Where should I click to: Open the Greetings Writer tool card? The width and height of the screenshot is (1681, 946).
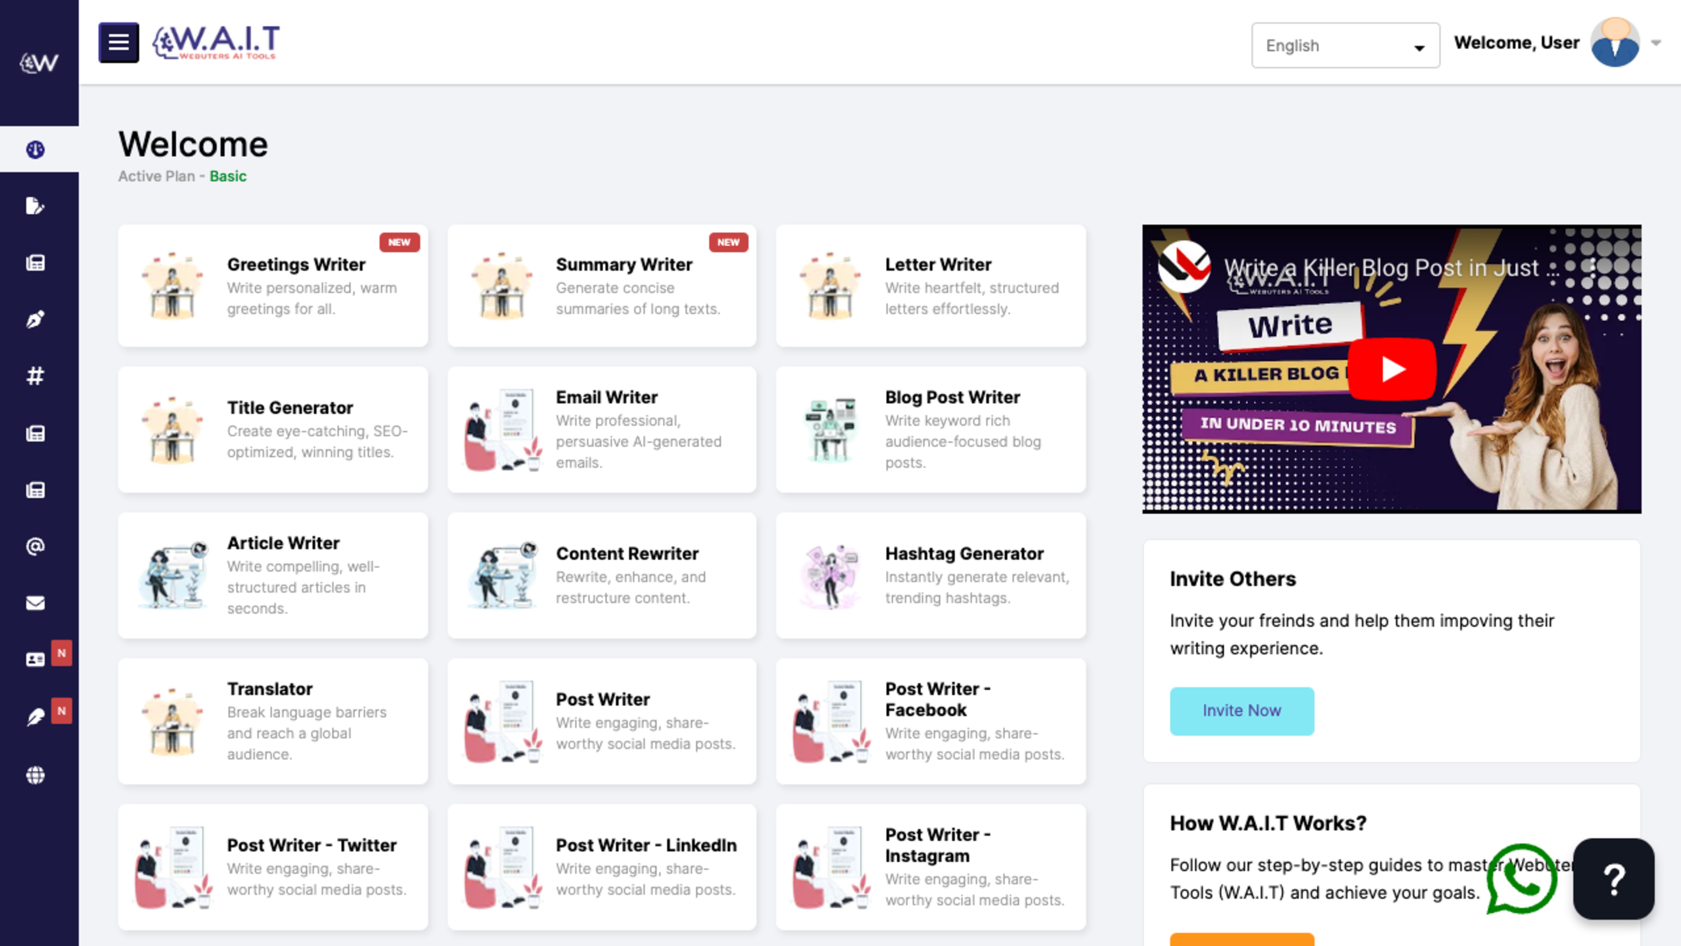(273, 286)
